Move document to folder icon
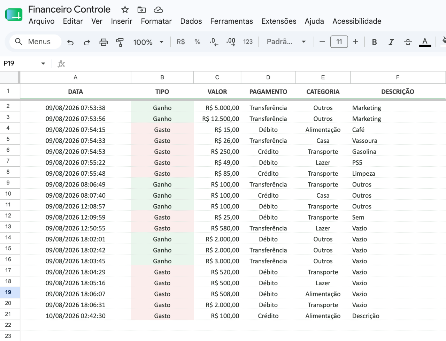The image size is (446, 341). (x=141, y=10)
